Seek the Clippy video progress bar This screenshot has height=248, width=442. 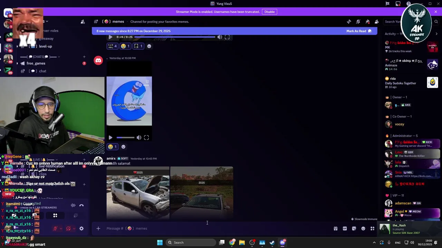[125, 137]
